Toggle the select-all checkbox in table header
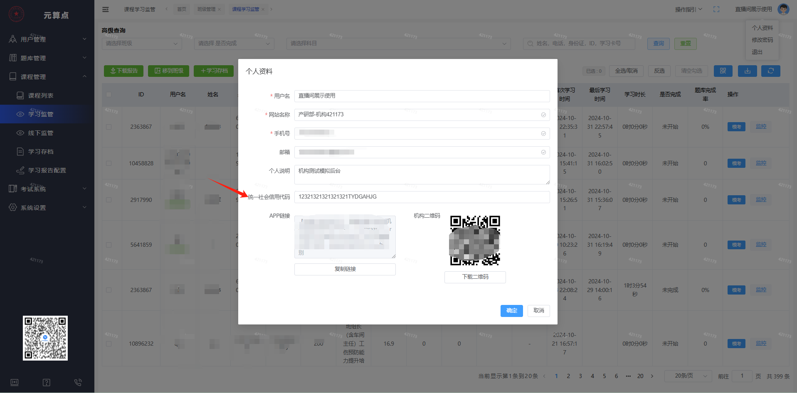797x393 pixels. (109, 94)
